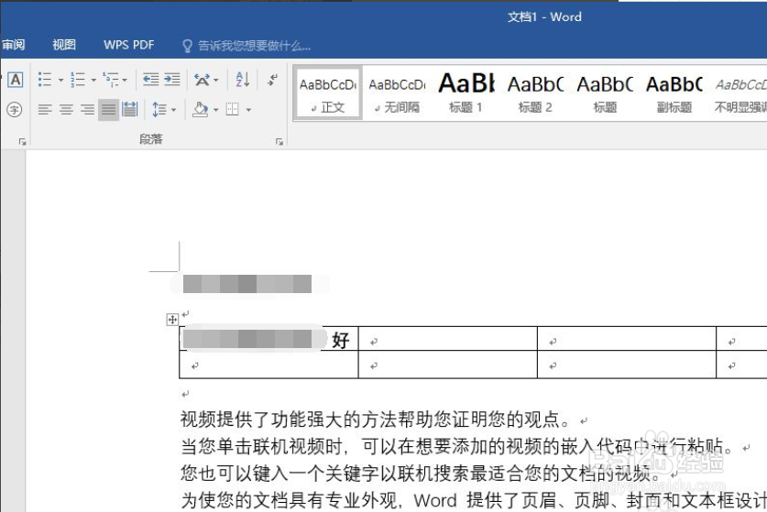
Task: Open the 视图 ribbon tab
Action: [64, 45]
